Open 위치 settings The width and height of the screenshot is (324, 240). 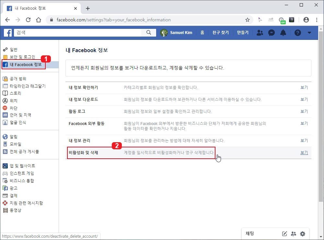[x=13, y=101]
